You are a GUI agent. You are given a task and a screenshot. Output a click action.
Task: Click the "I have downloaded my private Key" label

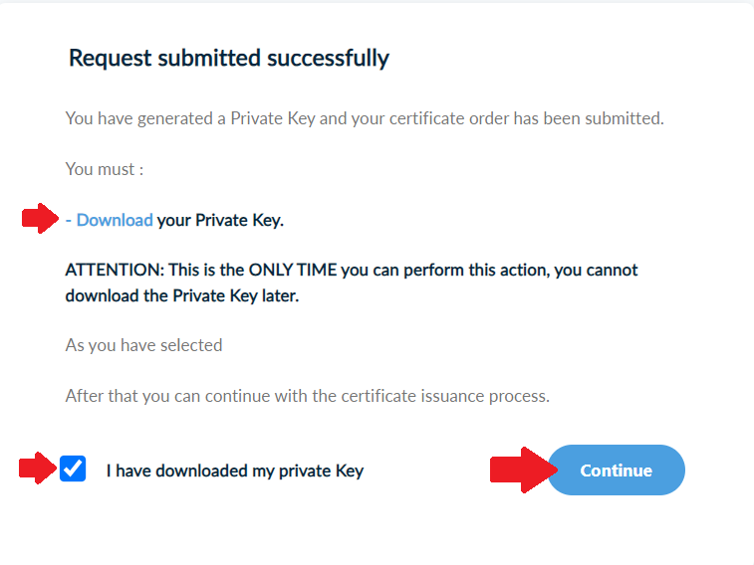tap(235, 471)
